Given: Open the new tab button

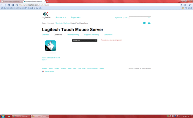Looking at the screenshot, I should point(48,1).
